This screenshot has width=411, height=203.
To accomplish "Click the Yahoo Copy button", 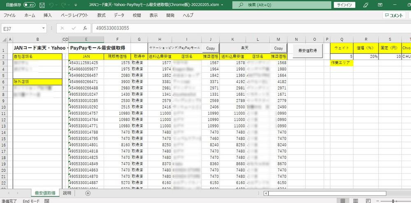I will click(x=210, y=48).
